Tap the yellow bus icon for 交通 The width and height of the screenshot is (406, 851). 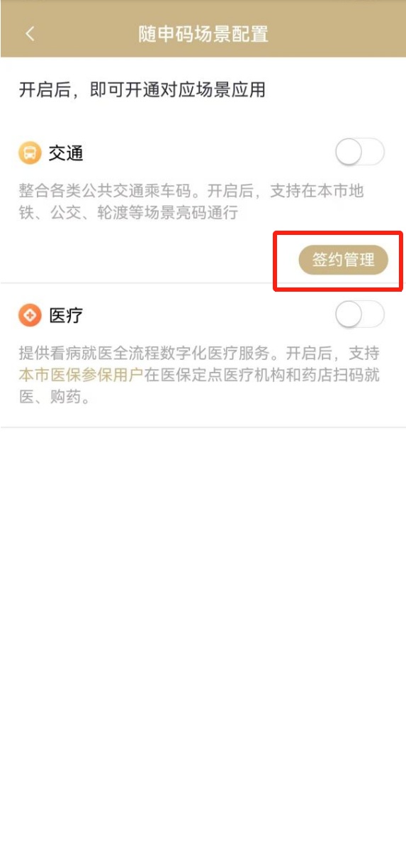coord(30,153)
